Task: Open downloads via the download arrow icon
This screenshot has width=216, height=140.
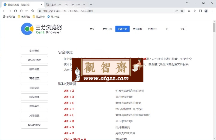Action: 195,11
